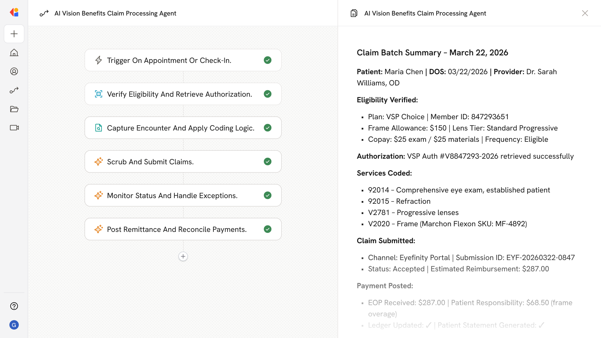Click green checkmark on Post Remittance step
Image resolution: width=601 pixels, height=338 pixels.
tap(268, 229)
